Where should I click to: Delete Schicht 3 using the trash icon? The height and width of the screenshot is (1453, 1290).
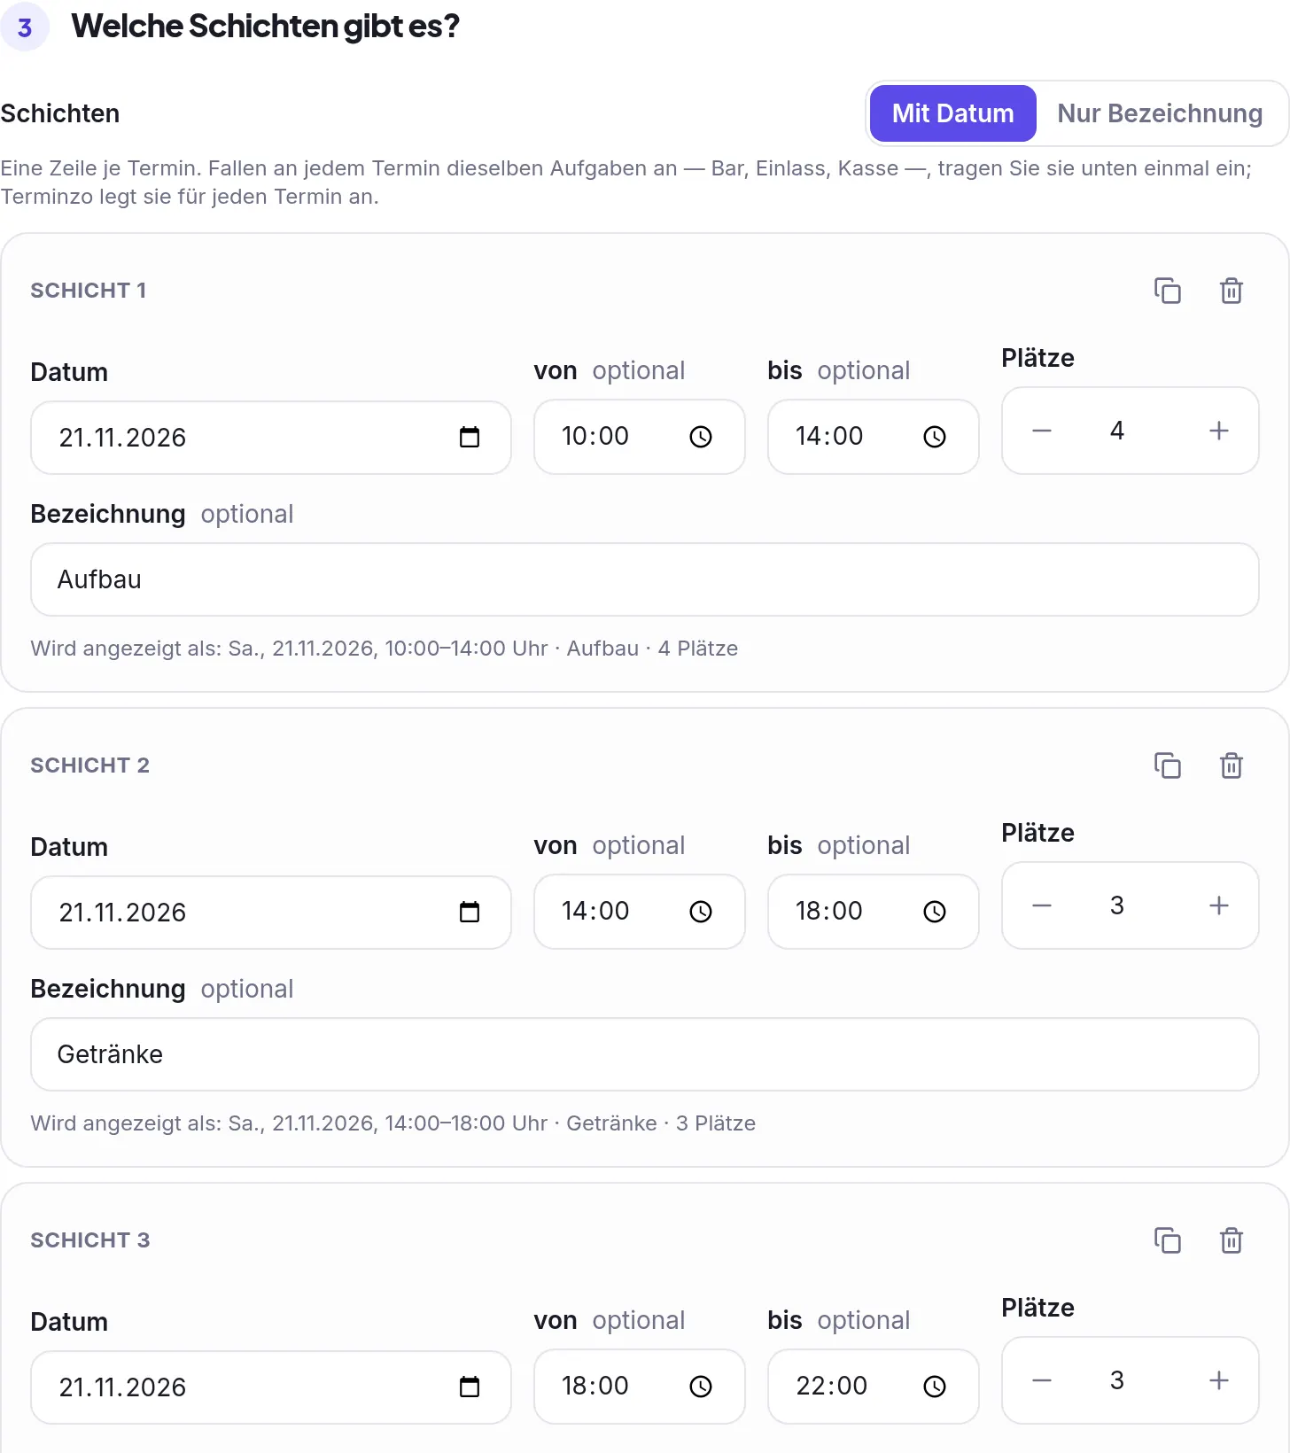click(x=1232, y=1240)
